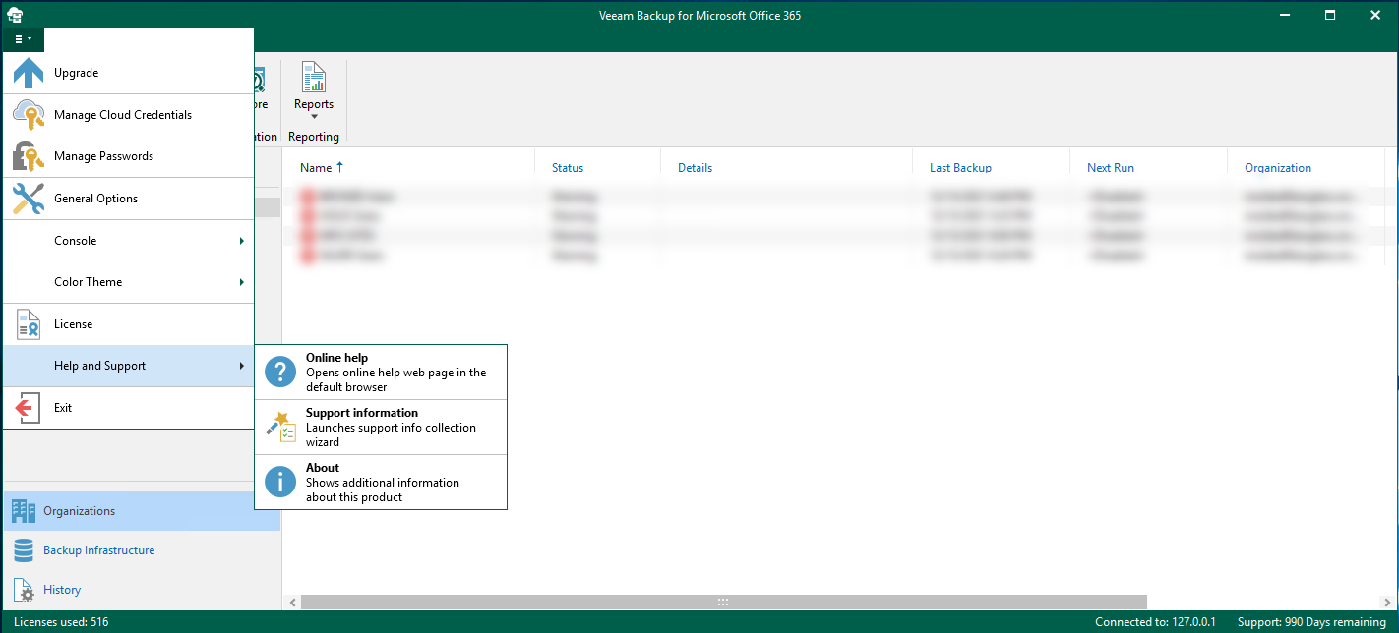Open Backup Infrastructure via its database icon
The image size is (1399, 633).
24,550
